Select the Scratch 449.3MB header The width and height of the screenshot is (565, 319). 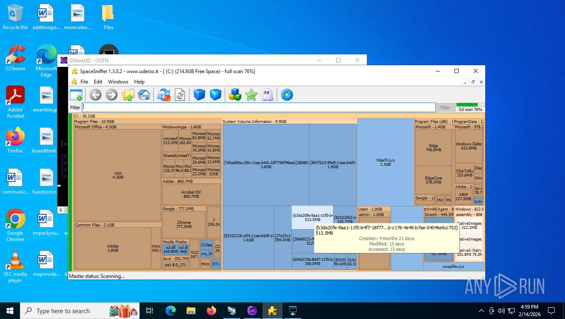[439, 215]
